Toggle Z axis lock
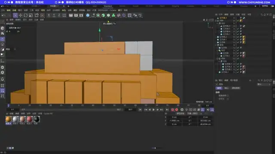 59,15
